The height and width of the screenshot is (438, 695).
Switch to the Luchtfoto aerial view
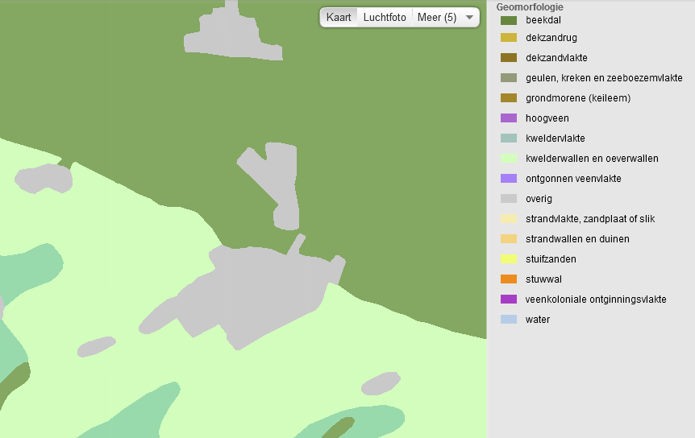pyautogui.click(x=385, y=17)
